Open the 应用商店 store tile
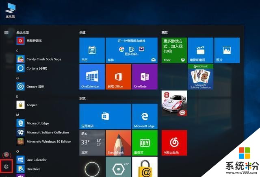Image resolution: width=260 pixels, height=177 pixels. [105, 116]
